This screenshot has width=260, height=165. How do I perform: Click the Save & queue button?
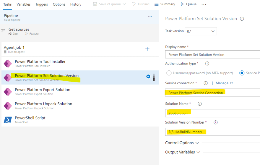pos(107,4)
